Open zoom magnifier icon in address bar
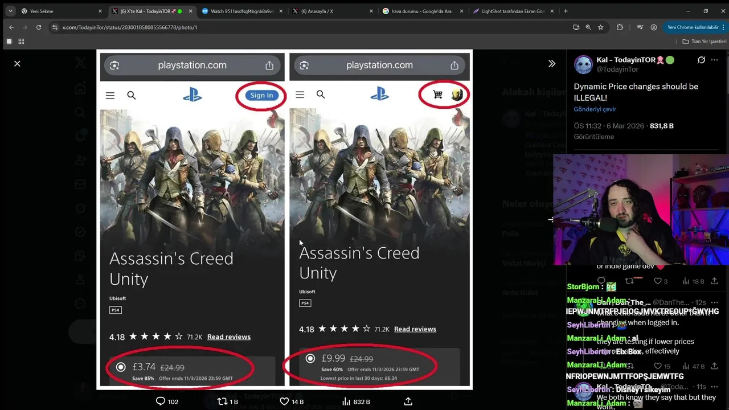The height and width of the screenshot is (410, 729). (x=588, y=27)
